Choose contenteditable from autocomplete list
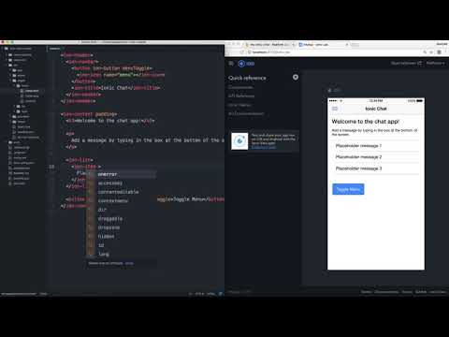This screenshot has width=449, height=337. point(122,192)
